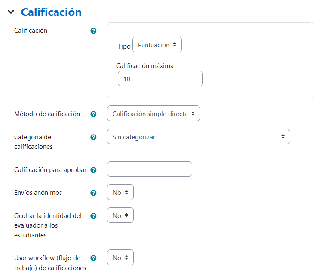Image resolution: width=322 pixels, height=280 pixels.
Task: Click the Calificación section heading link
Action: tap(51, 12)
